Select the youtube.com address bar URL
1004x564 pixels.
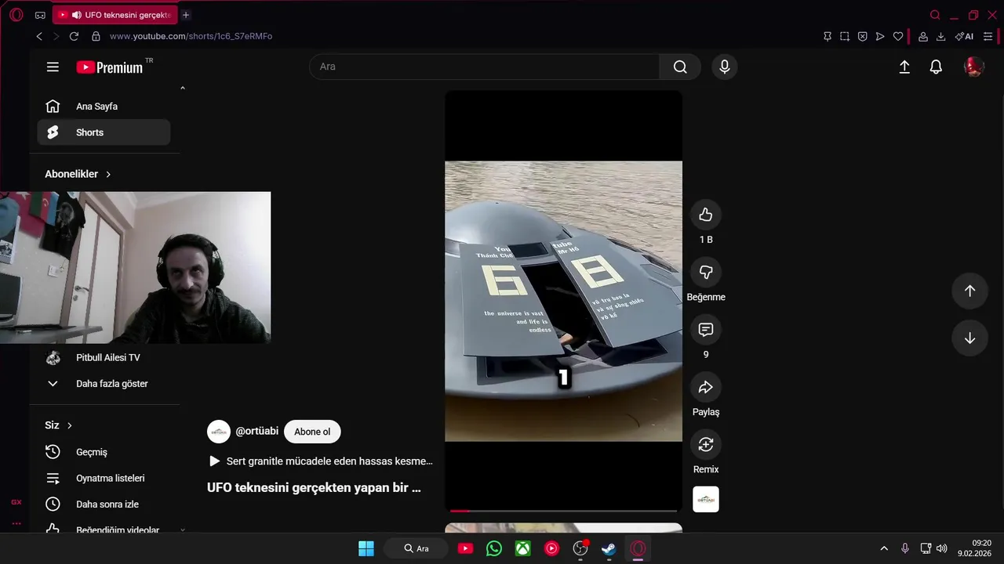191,36
